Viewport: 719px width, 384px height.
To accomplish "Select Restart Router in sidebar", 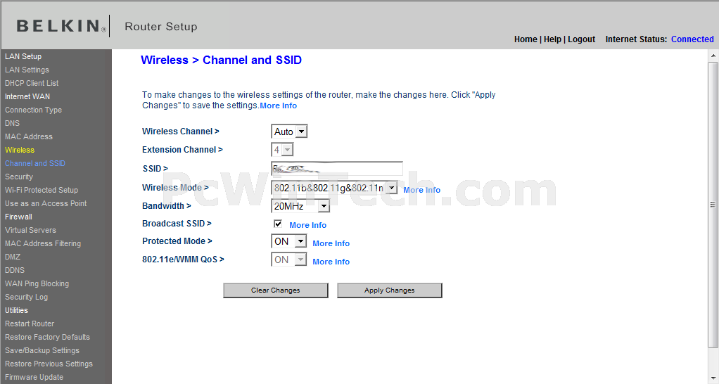I will click(30, 324).
